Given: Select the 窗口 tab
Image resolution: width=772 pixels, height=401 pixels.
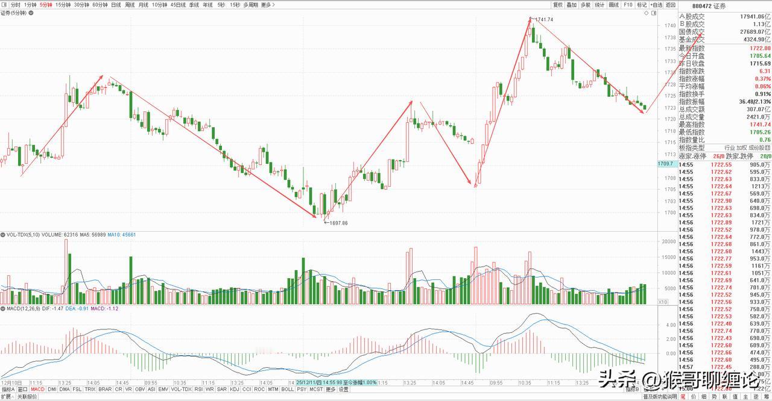Looking at the screenshot, I should pos(22,390).
